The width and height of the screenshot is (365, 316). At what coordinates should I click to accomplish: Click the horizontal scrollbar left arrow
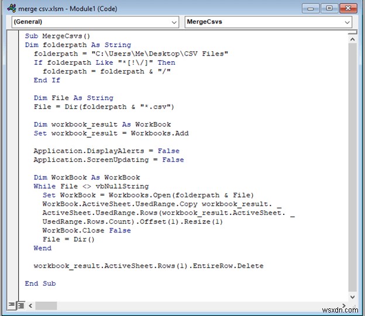pyautogui.click(x=30, y=305)
